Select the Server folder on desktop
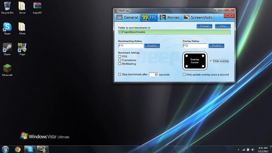Image resolution: width=272 pixels, height=153 pixels. point(22,8)
